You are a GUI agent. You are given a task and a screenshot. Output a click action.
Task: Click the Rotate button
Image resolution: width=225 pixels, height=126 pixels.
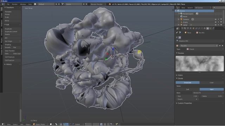point(13,14)
